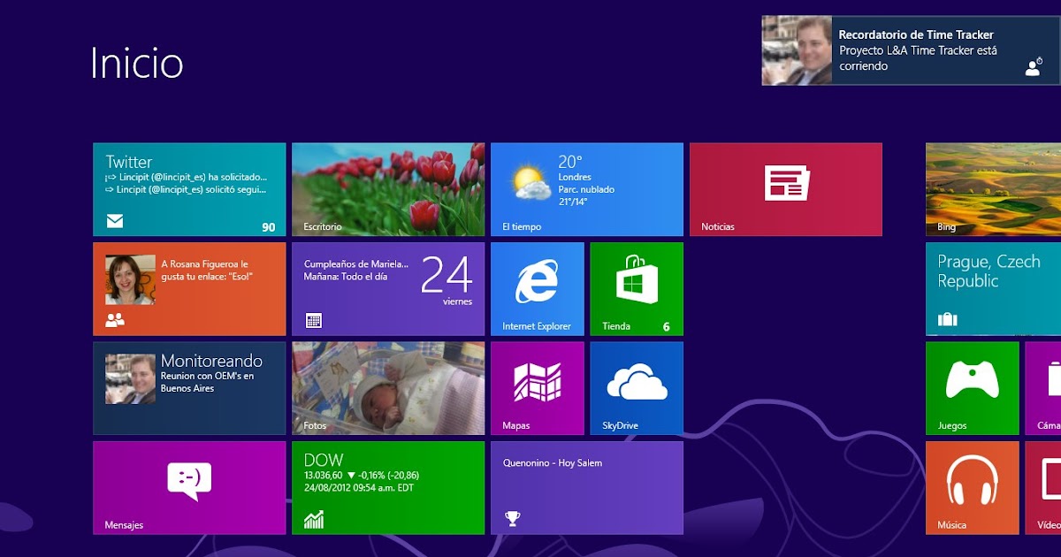Click the Tienda update count 6
1061x557 pixels.
tap(667, 327)
